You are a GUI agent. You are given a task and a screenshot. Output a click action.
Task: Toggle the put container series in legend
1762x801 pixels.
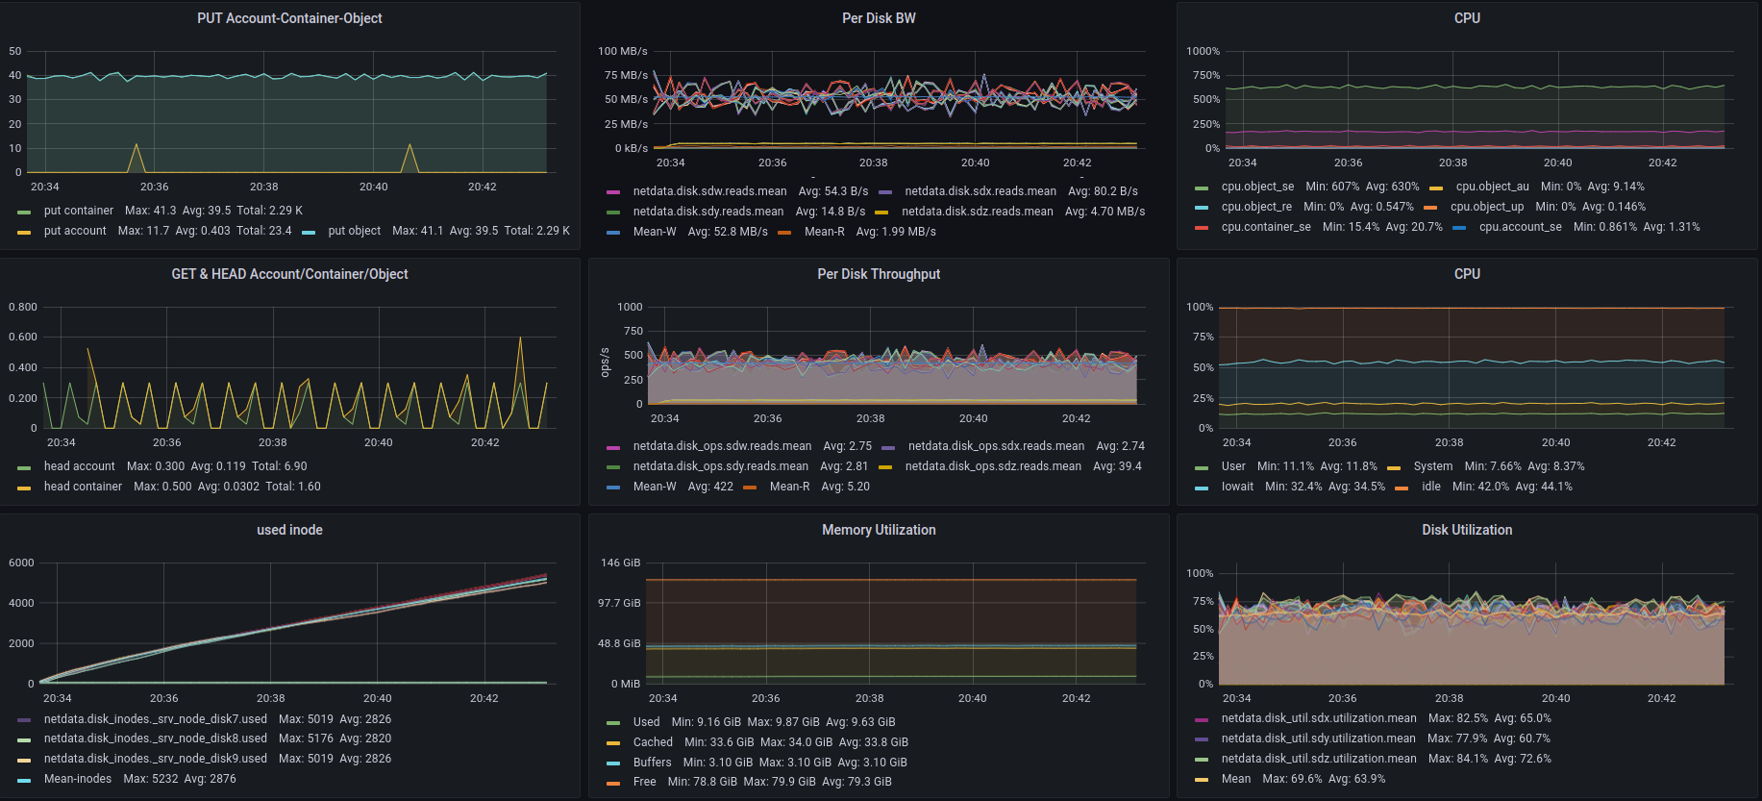pyautogui.click(x=78, y=211)
